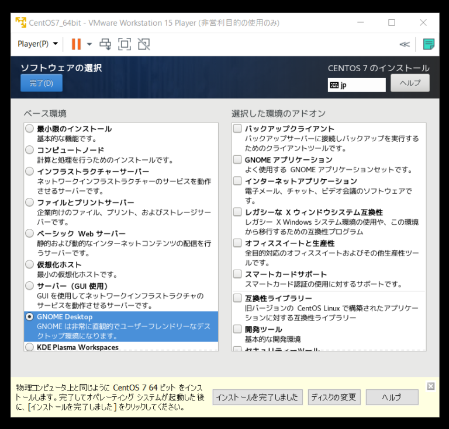The width and height of the screenshot is (449, 429).
Task: Pause the virtual machine with the orange pause icon
Action: click(x=76, y=44)
